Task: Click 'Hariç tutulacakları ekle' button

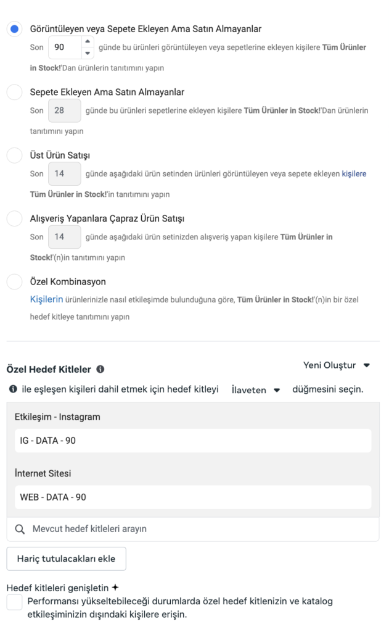Action: click(x=66, y=559)
